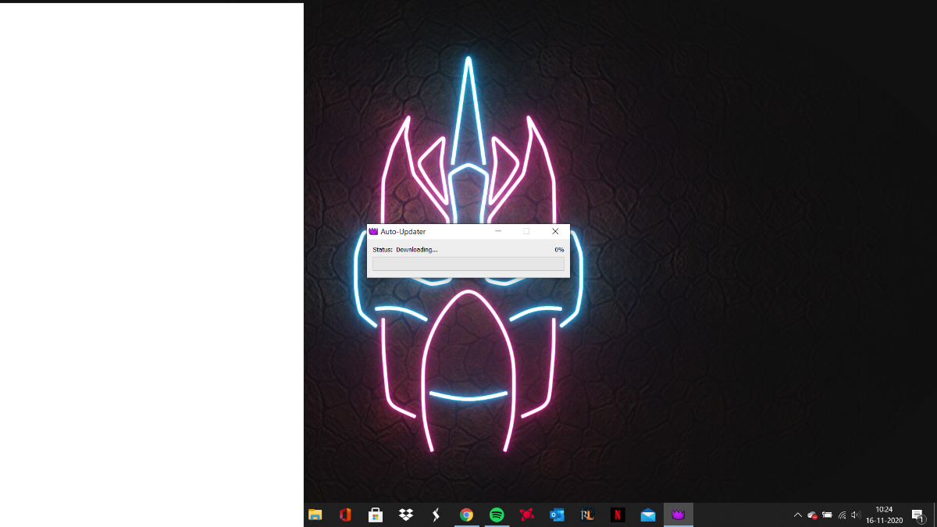937x527 pixels.
Task: Open the Mail app from the taskbar
Action: [x=647, y=515]
